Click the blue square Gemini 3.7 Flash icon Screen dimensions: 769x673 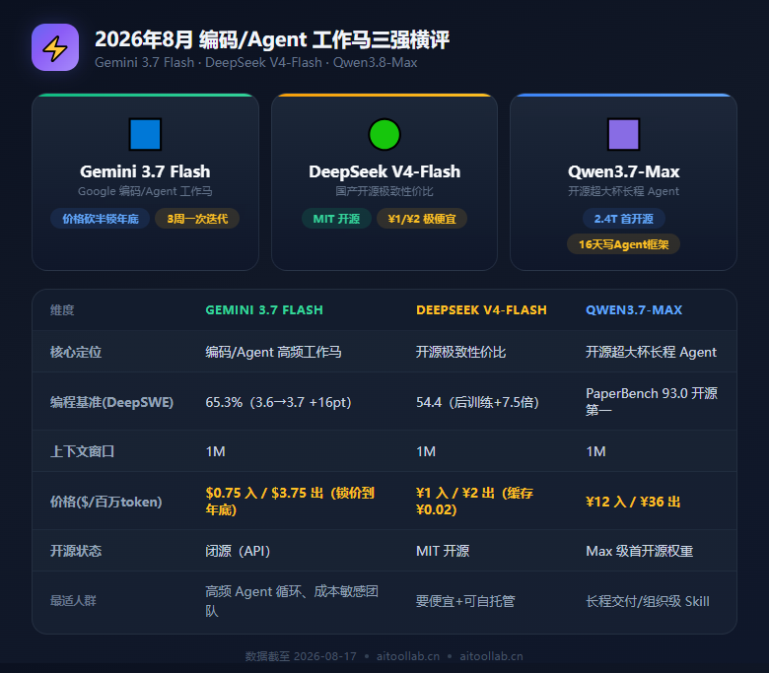[x=145, y=134]
